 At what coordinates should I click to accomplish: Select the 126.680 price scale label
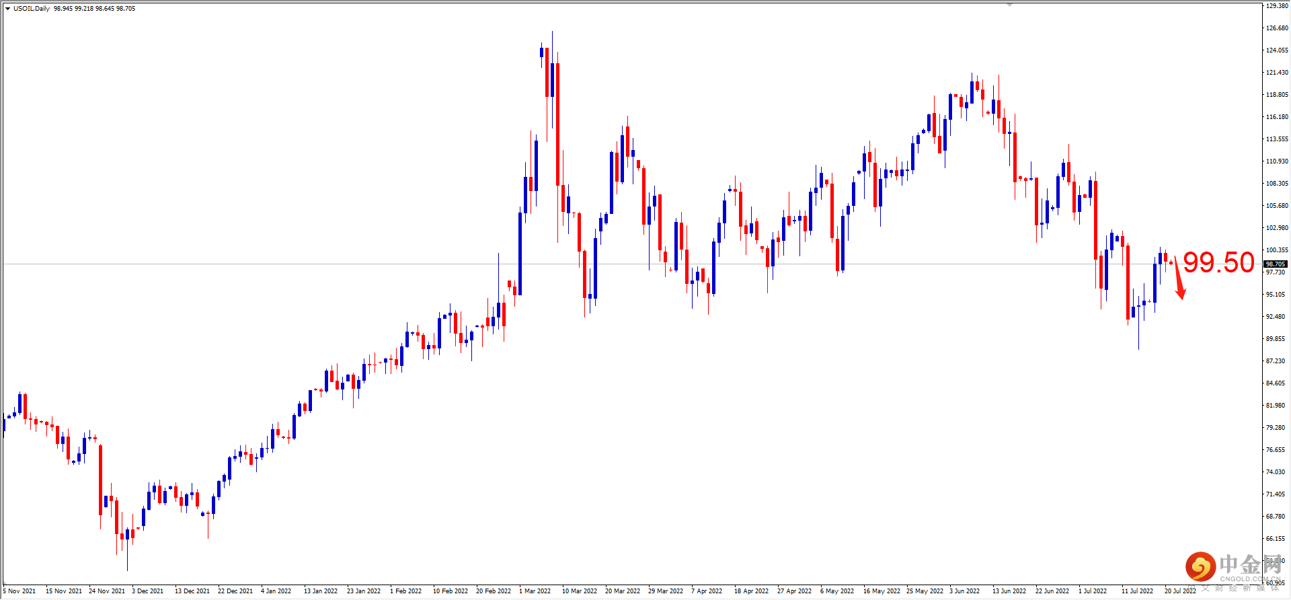pyautogui.click(x=1277, y=28)
